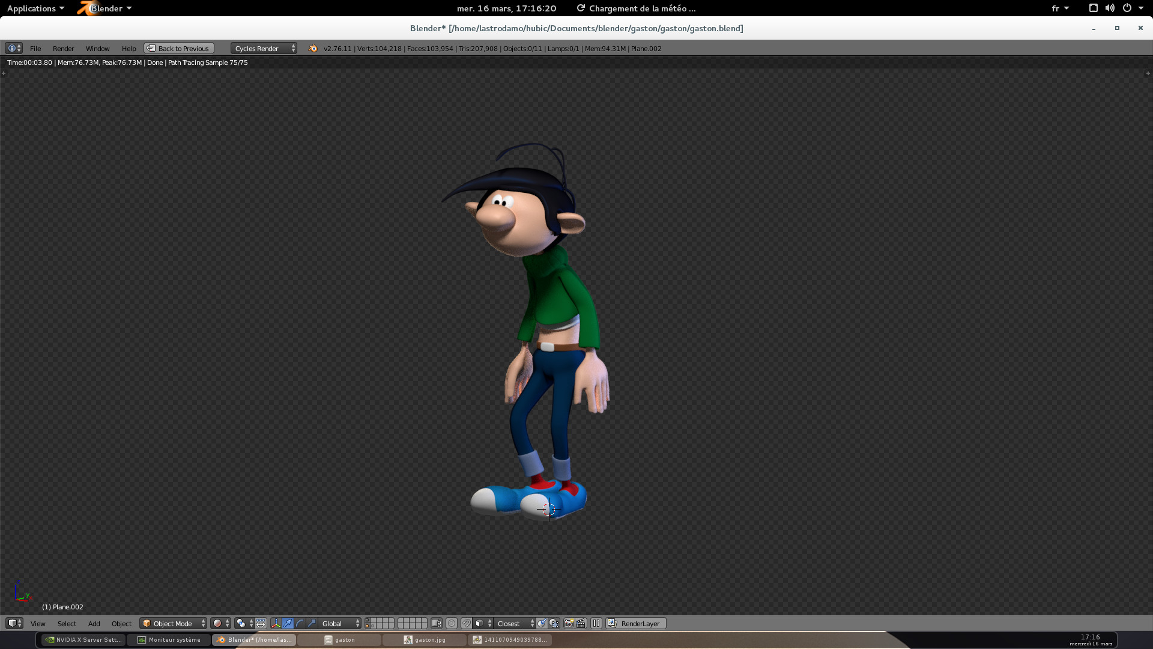Image resolution: width=1153 pixels, height=649 pixels.
Task: Open the pivot point selector
Action: coord(244,623)
